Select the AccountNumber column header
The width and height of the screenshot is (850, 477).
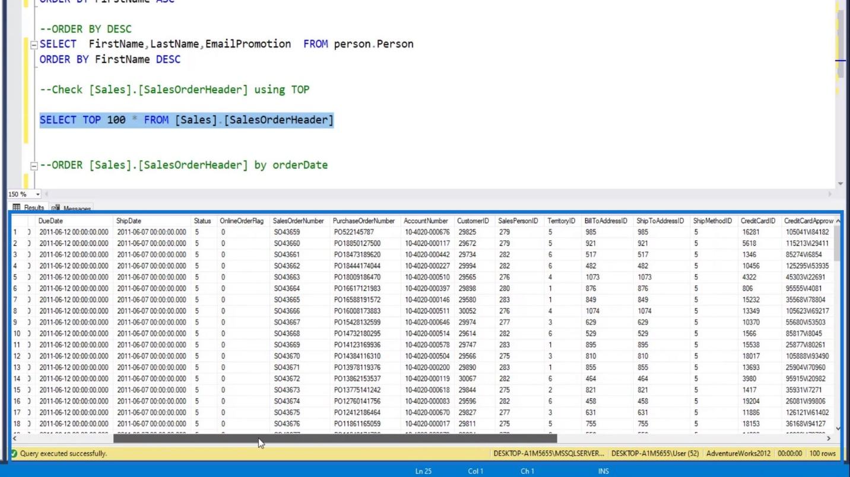click(x=427, y=221)
